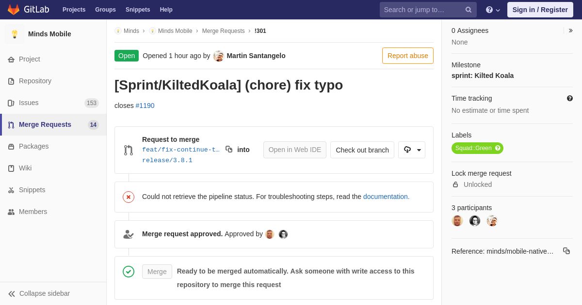This screenshot has width=582, height=305.
Task: Click the Merge Requests count badge 14
Action: coord(94,125)
